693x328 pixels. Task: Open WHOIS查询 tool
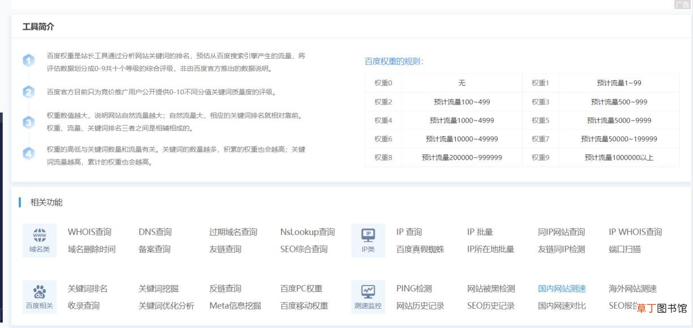pyautogui.click(x=90, y=232)
